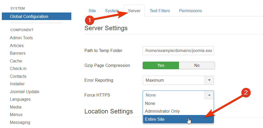
Task: Collapse the Force HTTPS dropdown arrow
Action: tap(209, 95)
